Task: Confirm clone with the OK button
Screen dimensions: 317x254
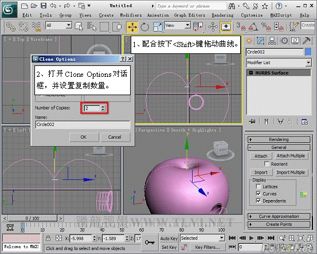Action: pyautogui.click(x=84, y=137)
